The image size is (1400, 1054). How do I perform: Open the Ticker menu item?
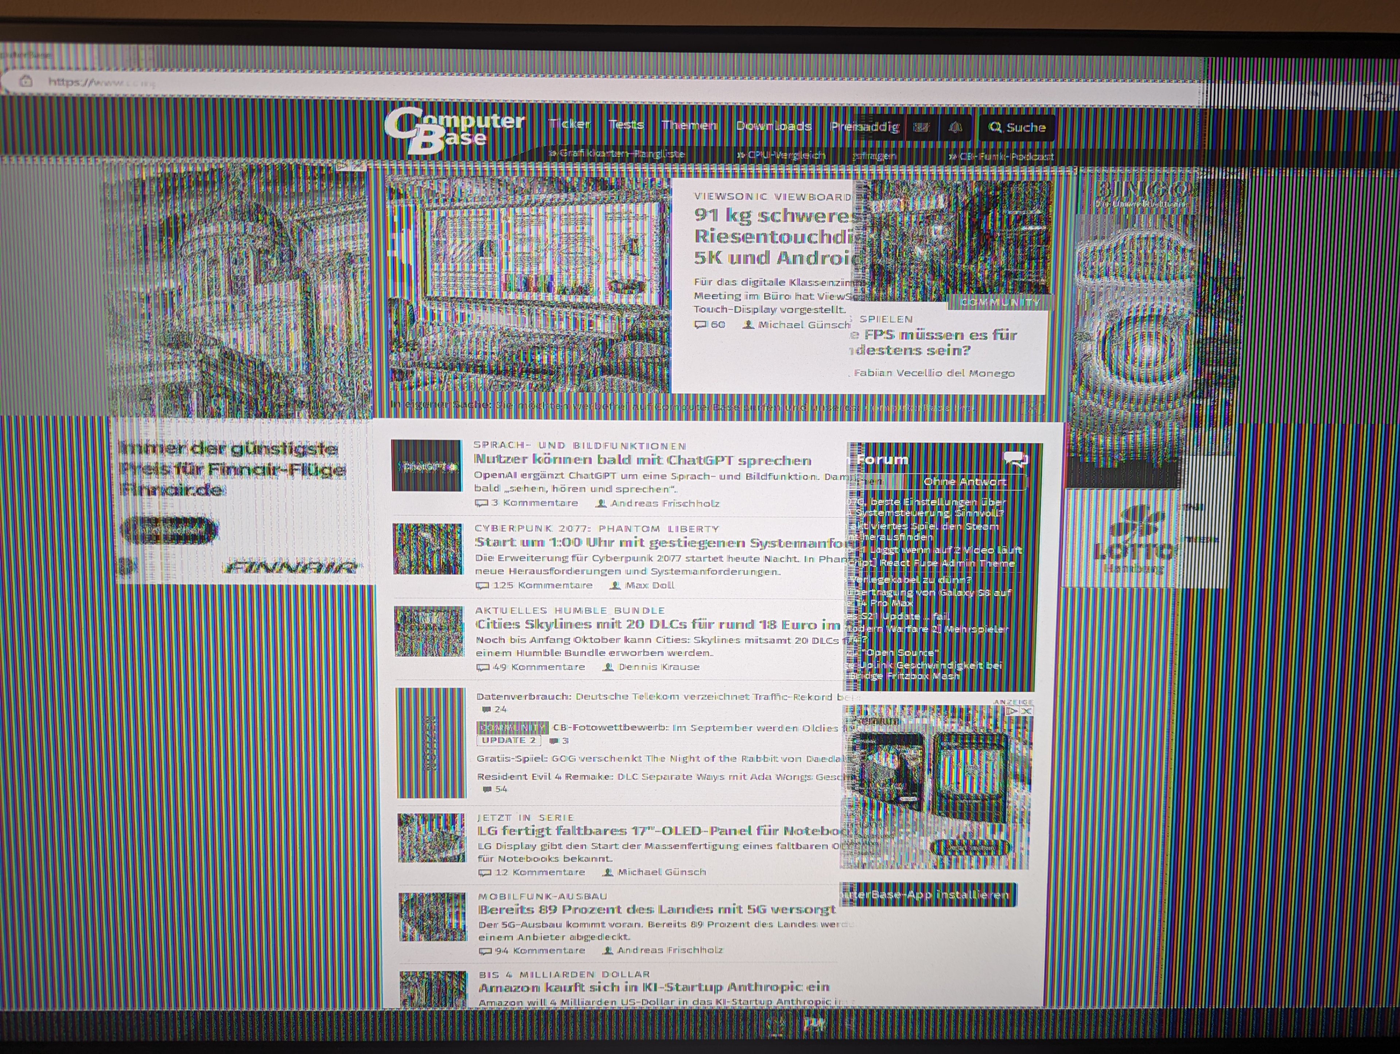[x=569, y=125]
